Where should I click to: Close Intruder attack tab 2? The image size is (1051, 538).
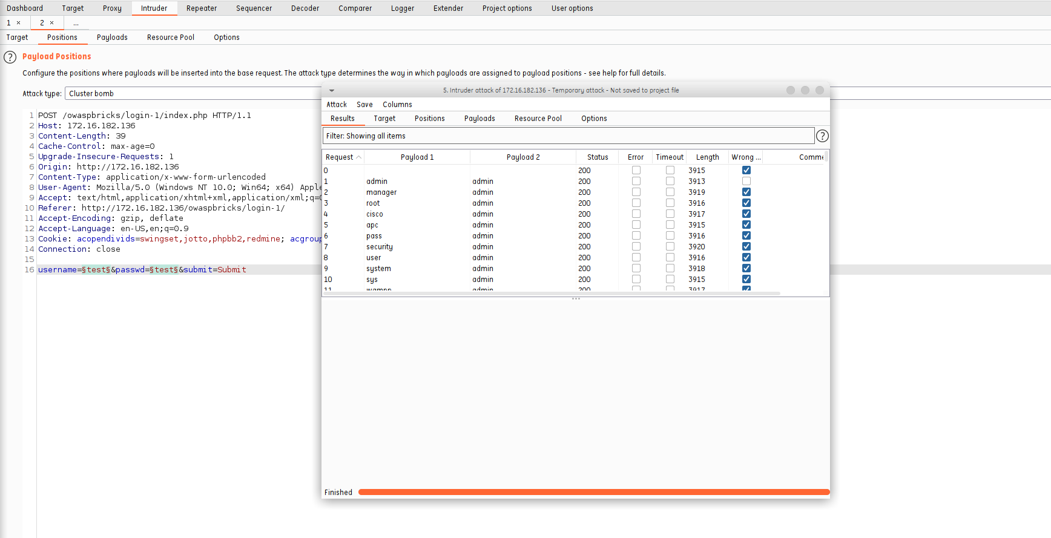click(52, 23)
